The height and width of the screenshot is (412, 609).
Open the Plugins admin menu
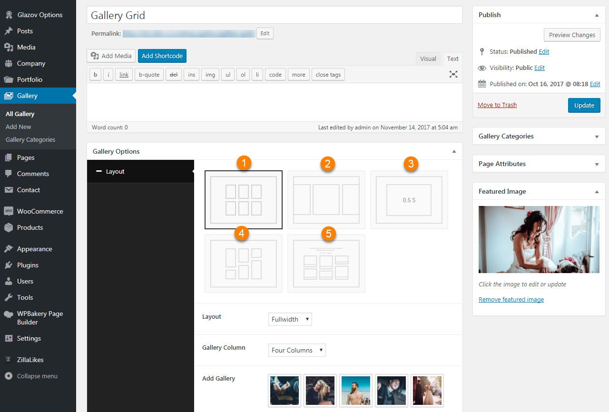pyautogui.click(x=28, y=265)
